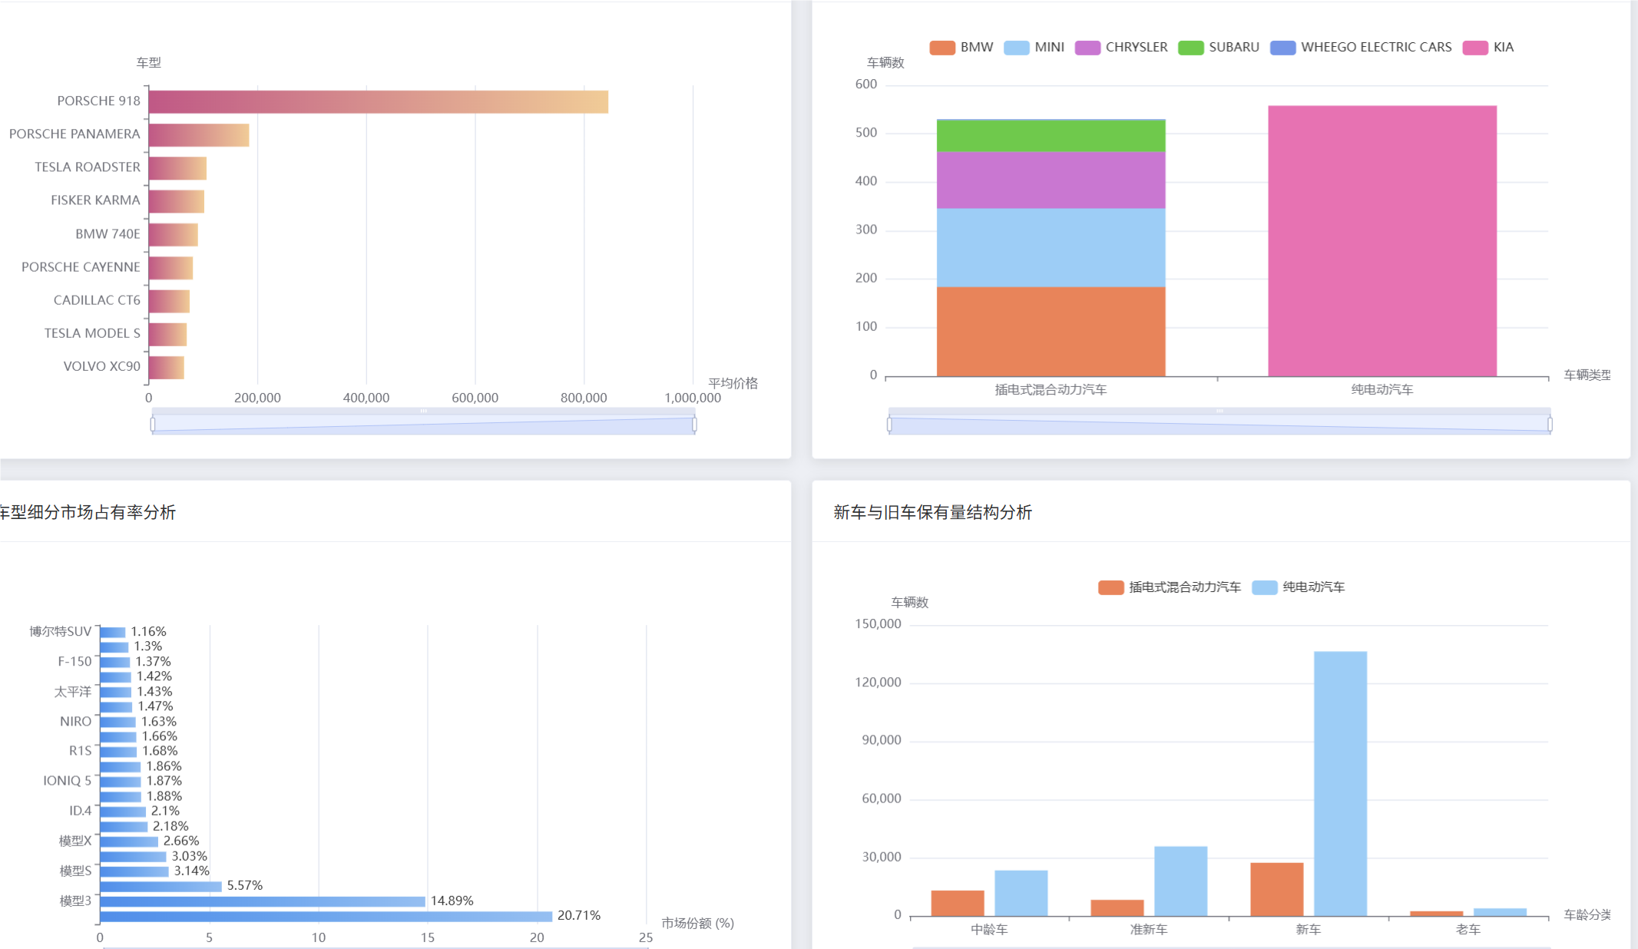Viewport: 1638px width, 949px height.
Task: Click the NIRO axis label
Action: [x=76, y=721]
